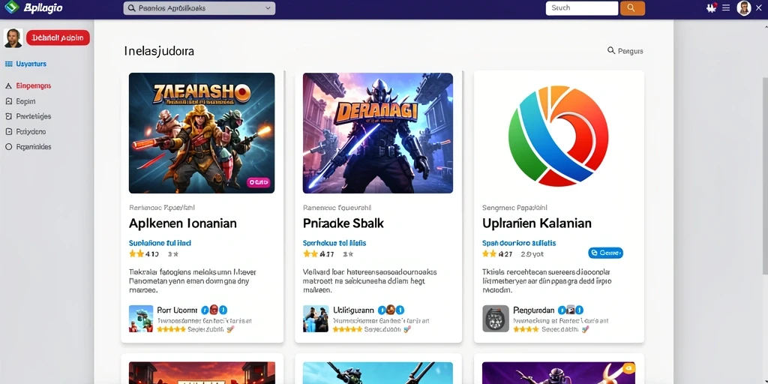The image size is (768, 384).
Task: Click the Pengurudan gray app icon
Action: pyautogui.click(x=496, y=318)
